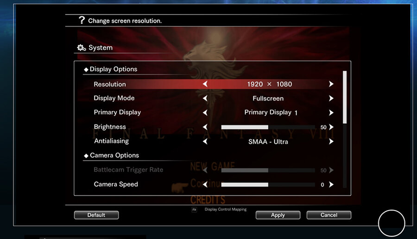Click left arrow for Primary Display
This screenshot has height=239, width=417.
coord(205,113)
